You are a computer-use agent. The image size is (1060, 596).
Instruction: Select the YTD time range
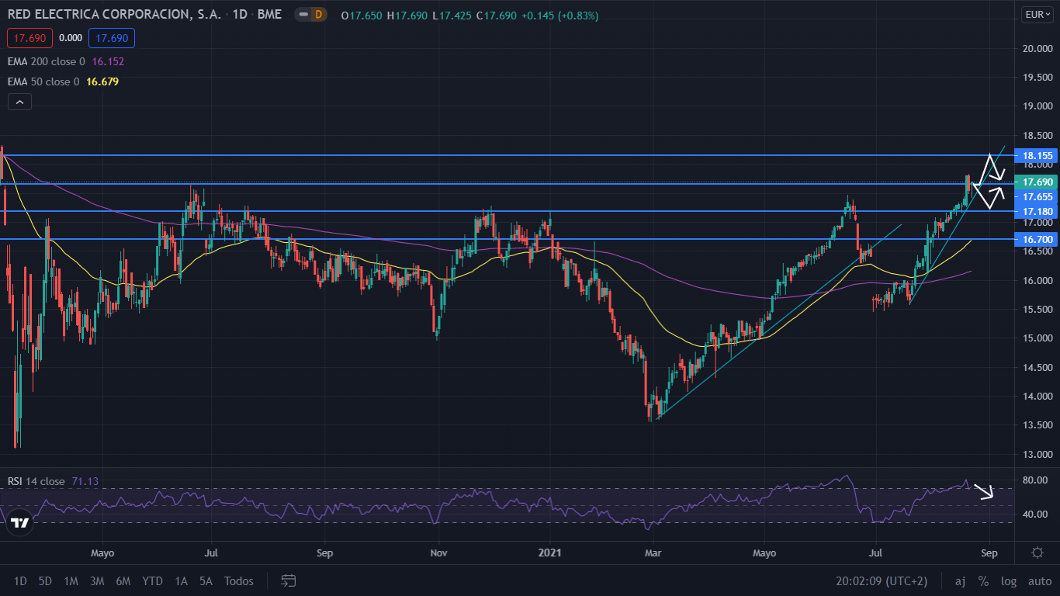coord(152,580)
